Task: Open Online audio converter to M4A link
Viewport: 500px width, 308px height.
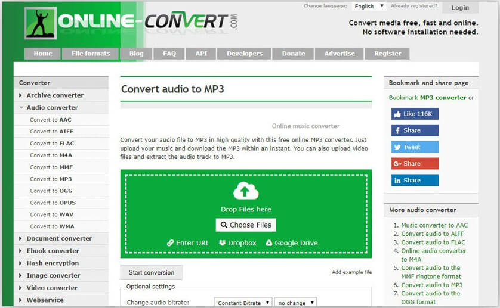Action: tap(434, 255)
